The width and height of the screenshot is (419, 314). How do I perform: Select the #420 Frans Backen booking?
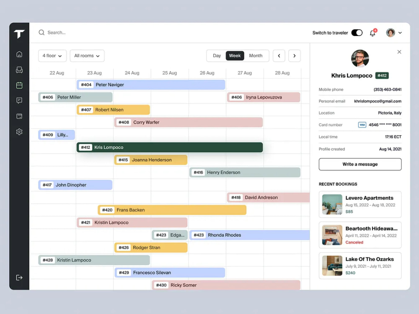point(172,210)
